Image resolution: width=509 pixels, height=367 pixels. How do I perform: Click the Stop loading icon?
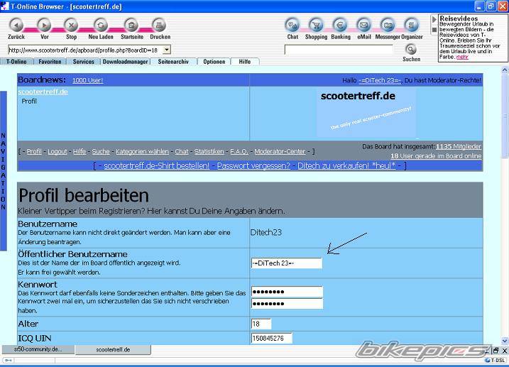(71, 25)
